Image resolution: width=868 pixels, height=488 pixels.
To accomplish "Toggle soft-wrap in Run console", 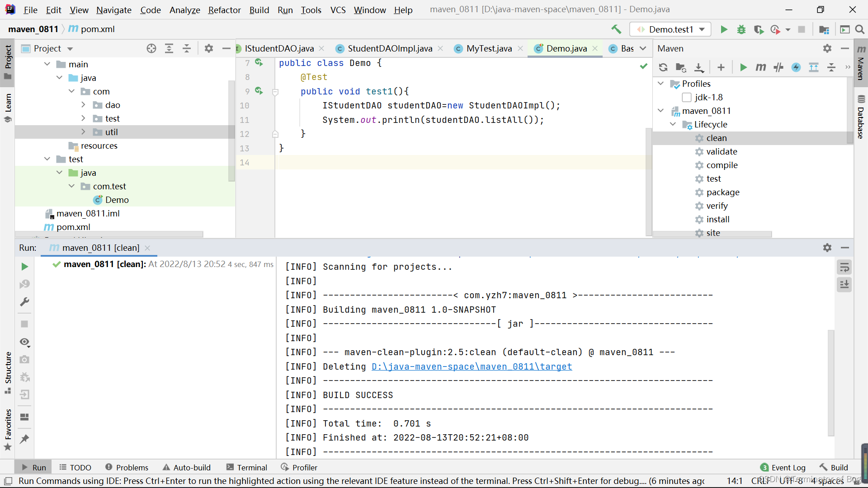I will click(844, 267).
